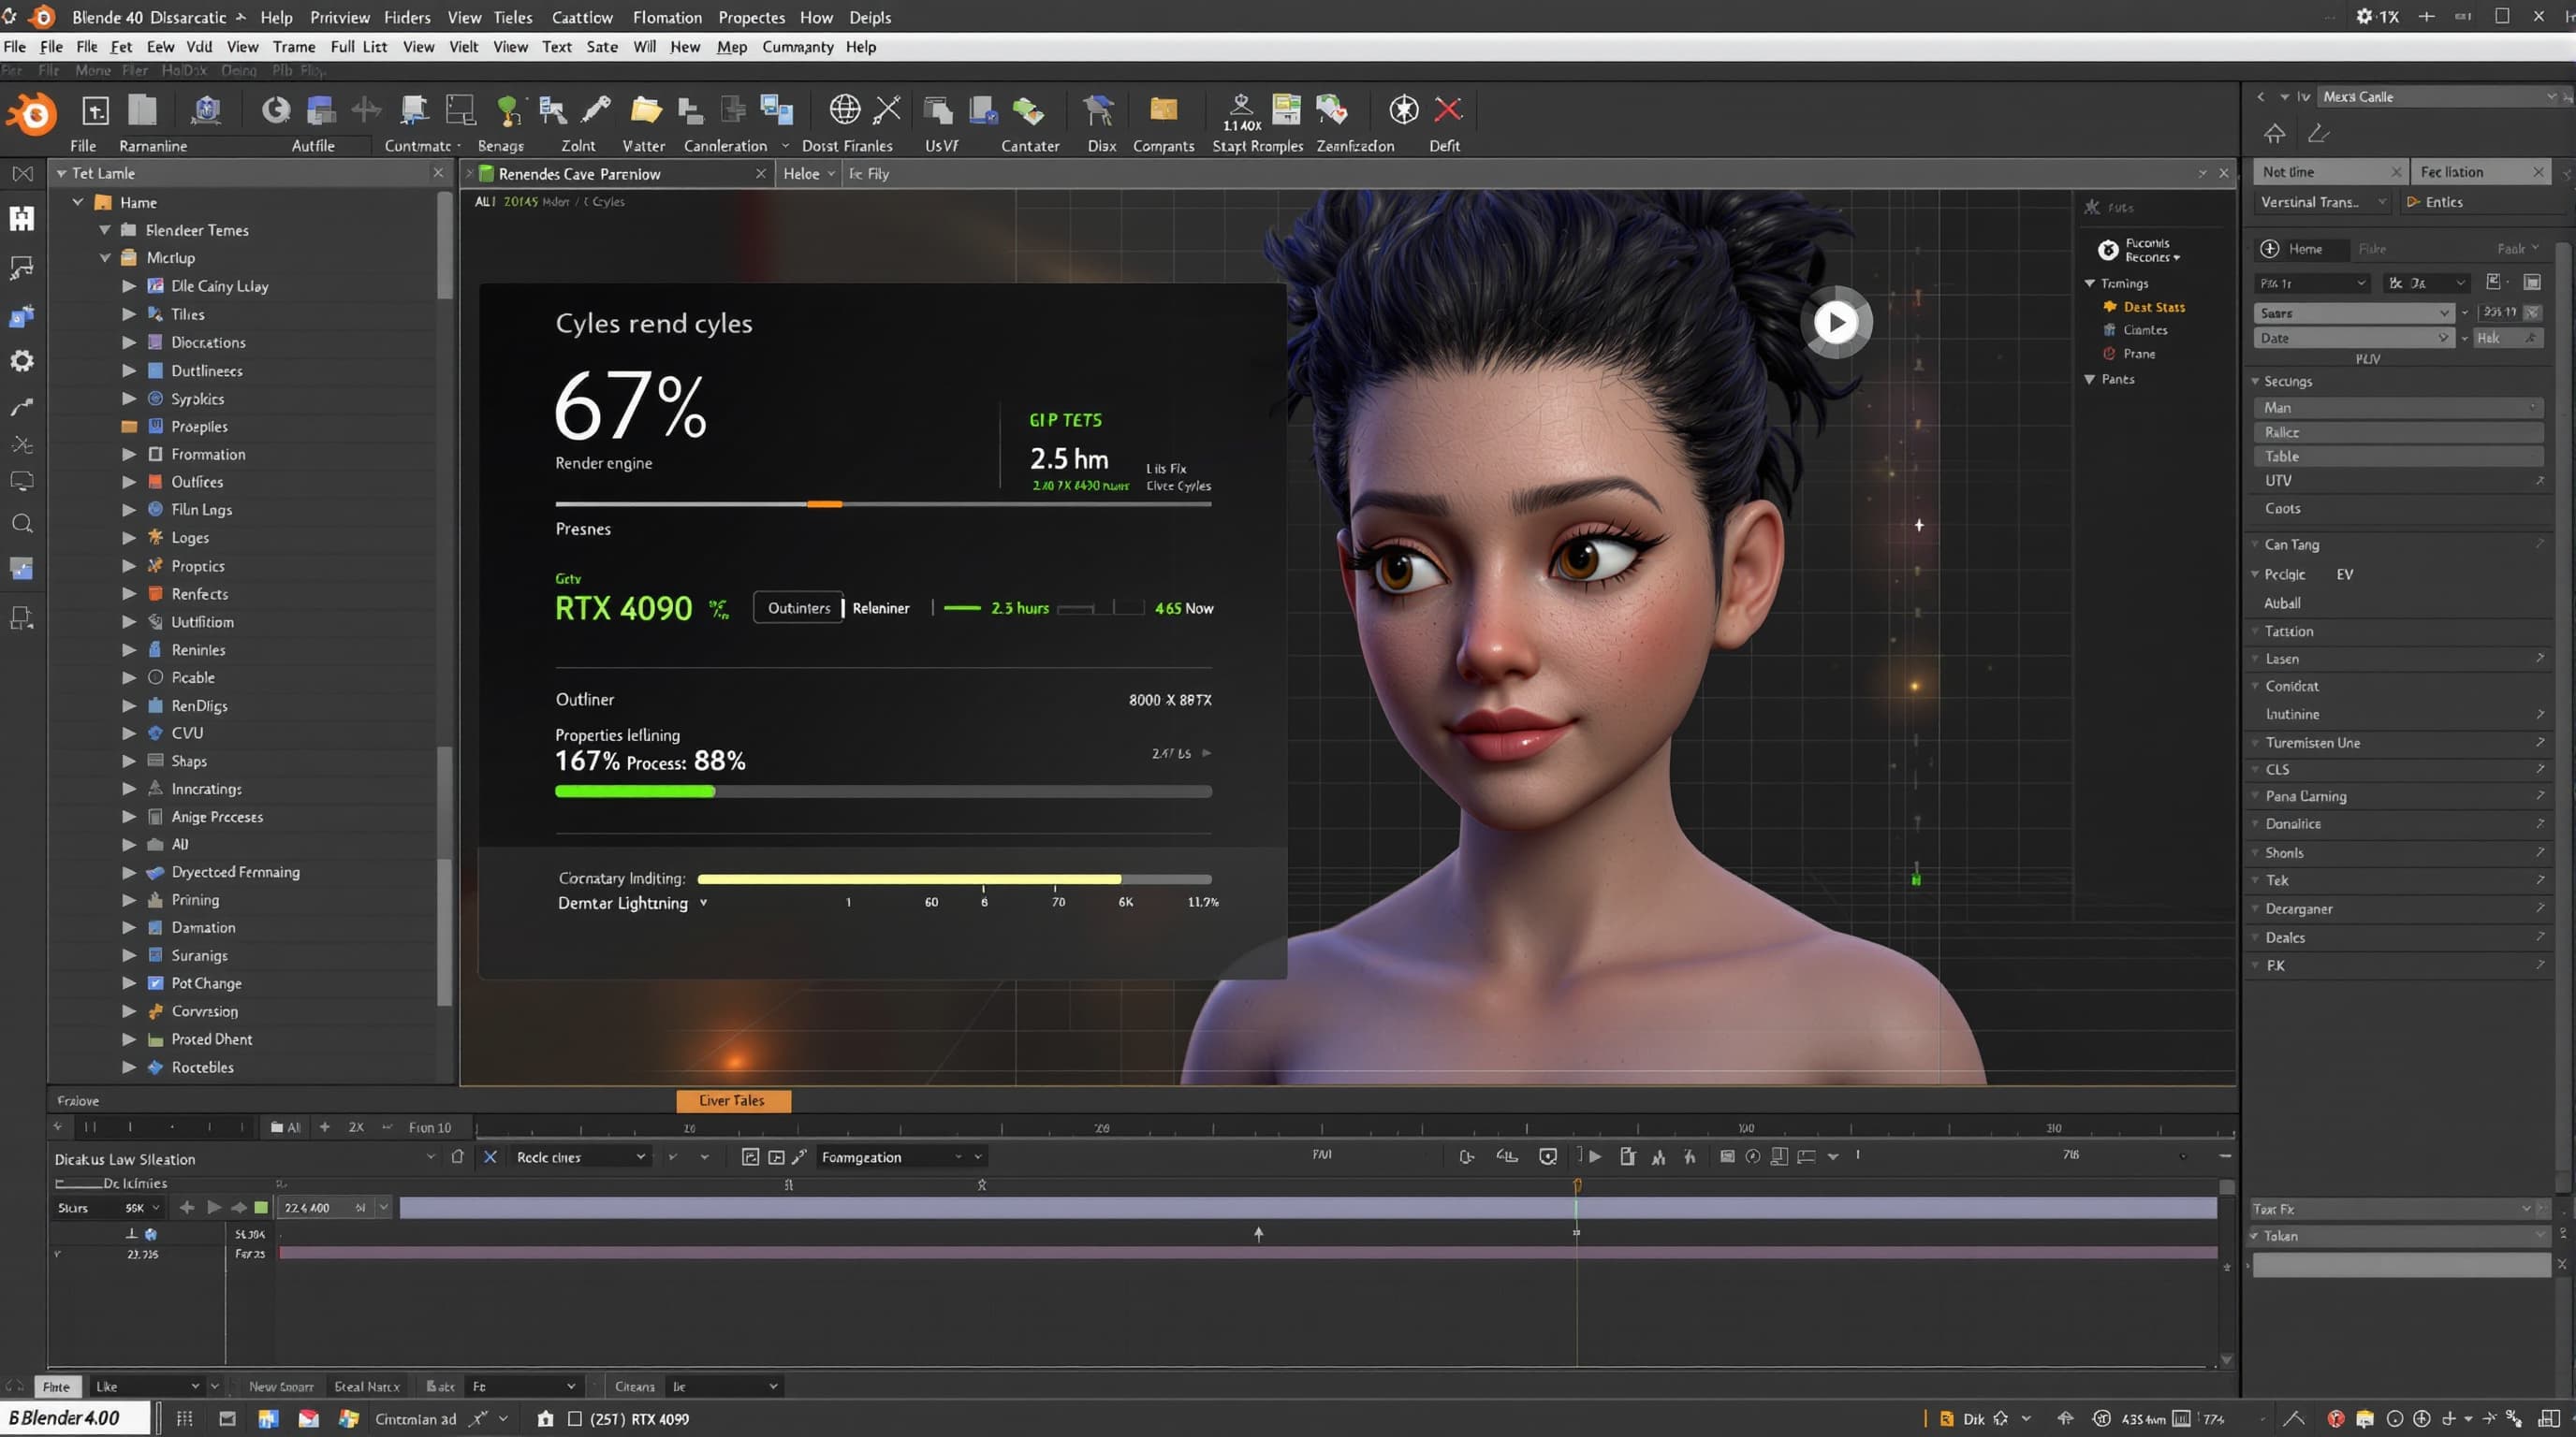Viewport: 2576px width, 1437px height.
Task: Open the Demtar Lightning dropdown
Action: pos(703,903)
